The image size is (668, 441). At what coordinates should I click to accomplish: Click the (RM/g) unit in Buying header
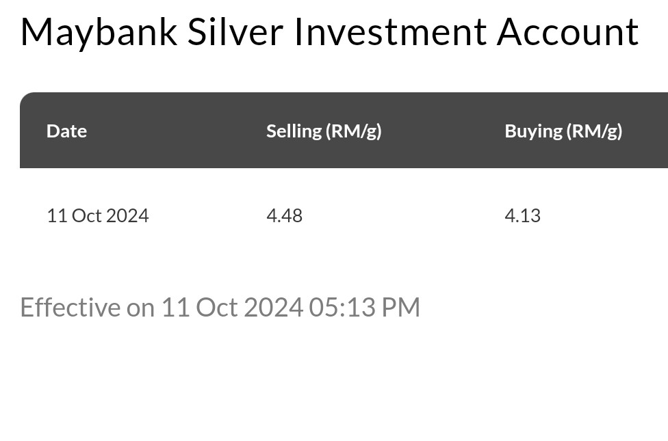pos(594,131)
